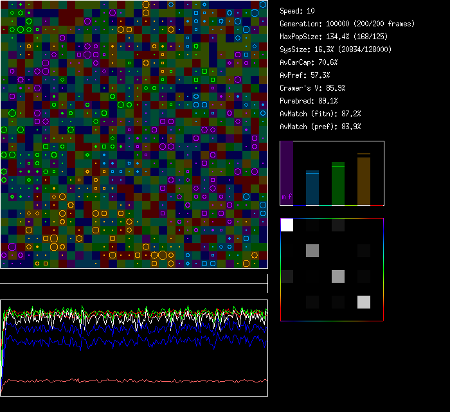
Task: Click the SysSize statistic line
Action: point(336,49)
